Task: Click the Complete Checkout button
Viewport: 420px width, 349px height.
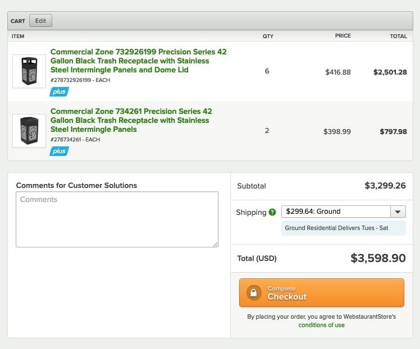Action: coord(321,293)
